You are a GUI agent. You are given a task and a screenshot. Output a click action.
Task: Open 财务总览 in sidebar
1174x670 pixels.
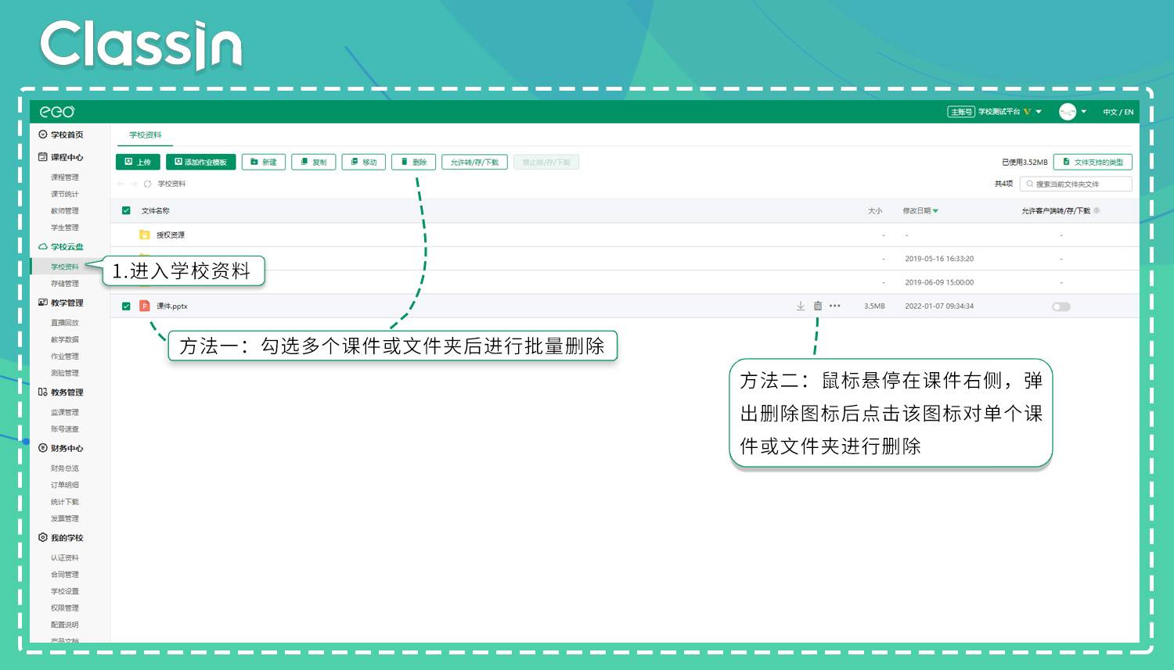coord(65,468)
